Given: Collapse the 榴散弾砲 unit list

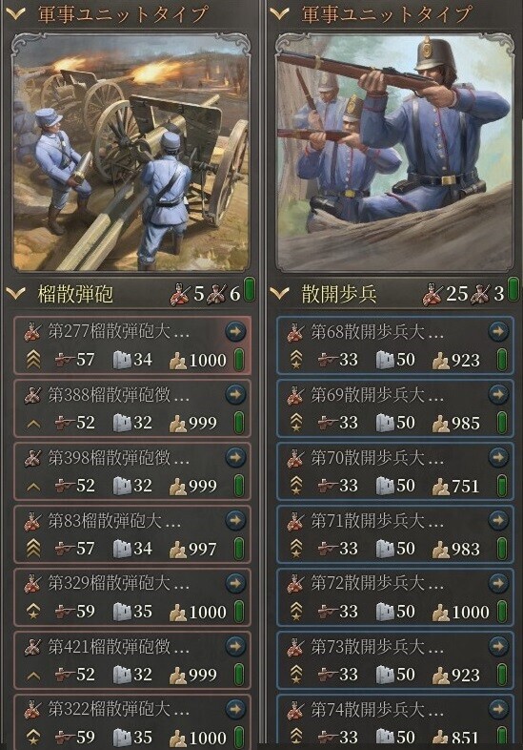Looking at the screenshot, I should pos(16,293).
